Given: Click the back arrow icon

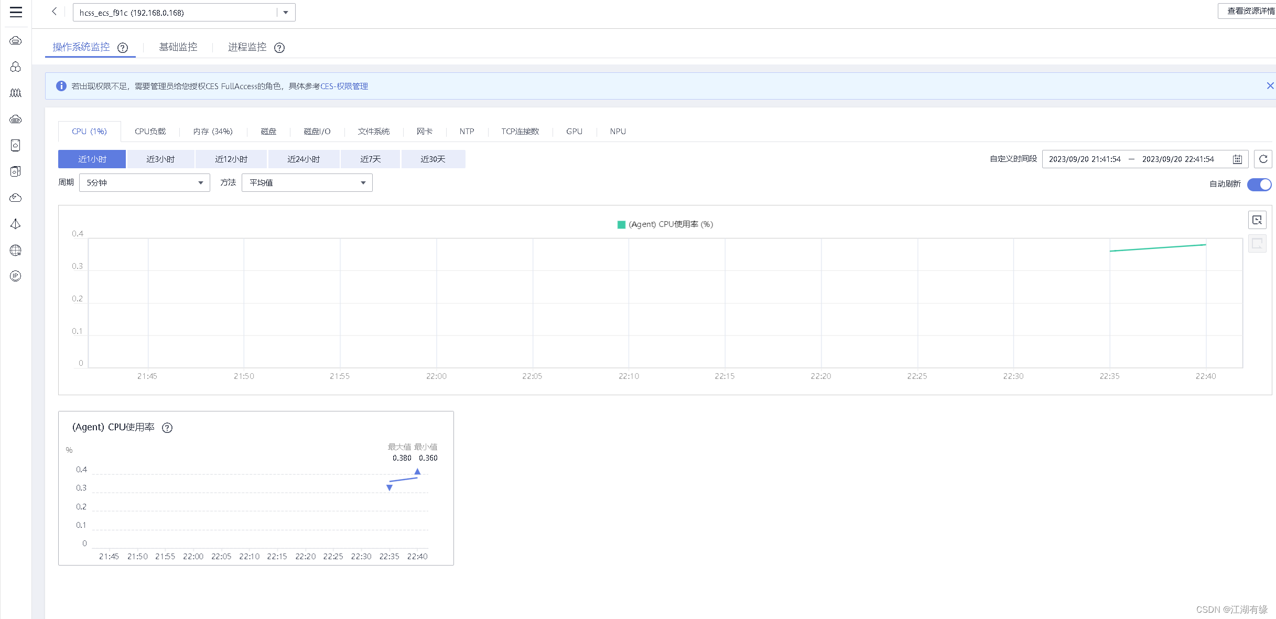Looking at the screenshot, I should click(x=54, y=12).
